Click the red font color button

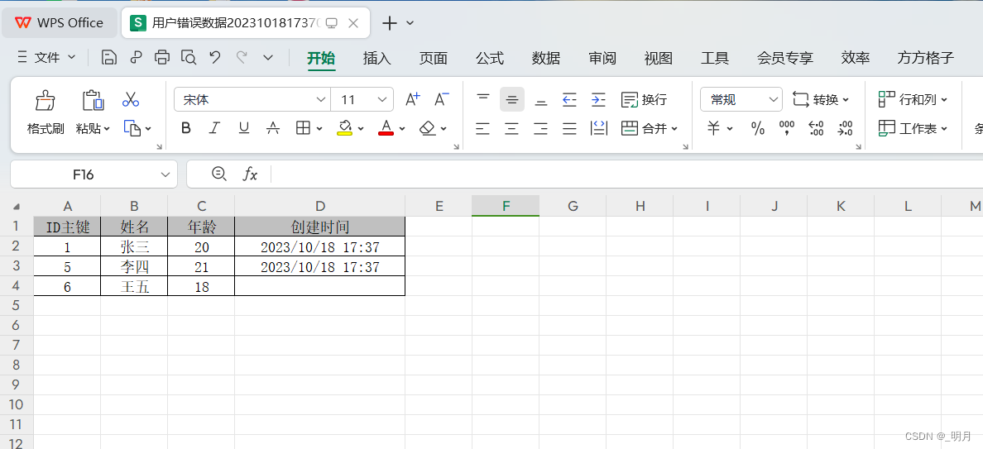pos(386,128)
